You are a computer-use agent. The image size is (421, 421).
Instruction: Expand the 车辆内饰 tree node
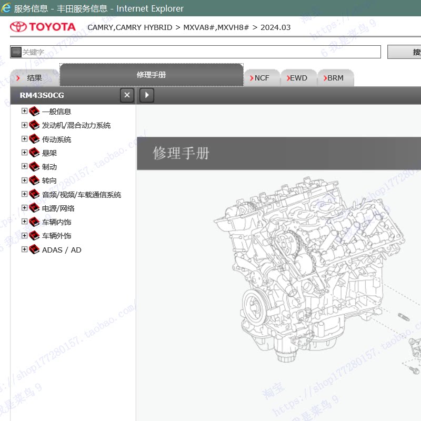pos(24,221)
